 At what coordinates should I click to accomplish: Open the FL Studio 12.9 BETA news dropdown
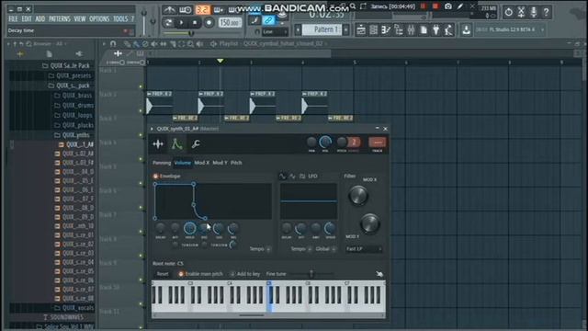coord(542,29)
